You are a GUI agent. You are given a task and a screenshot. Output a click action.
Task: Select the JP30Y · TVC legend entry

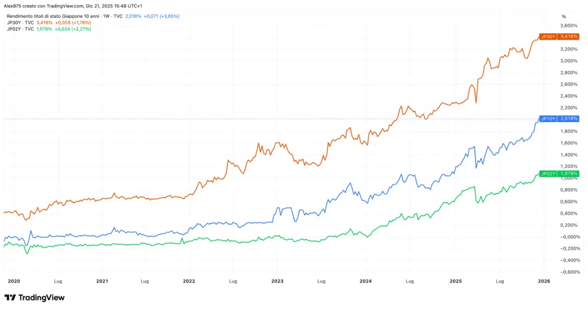20,22
